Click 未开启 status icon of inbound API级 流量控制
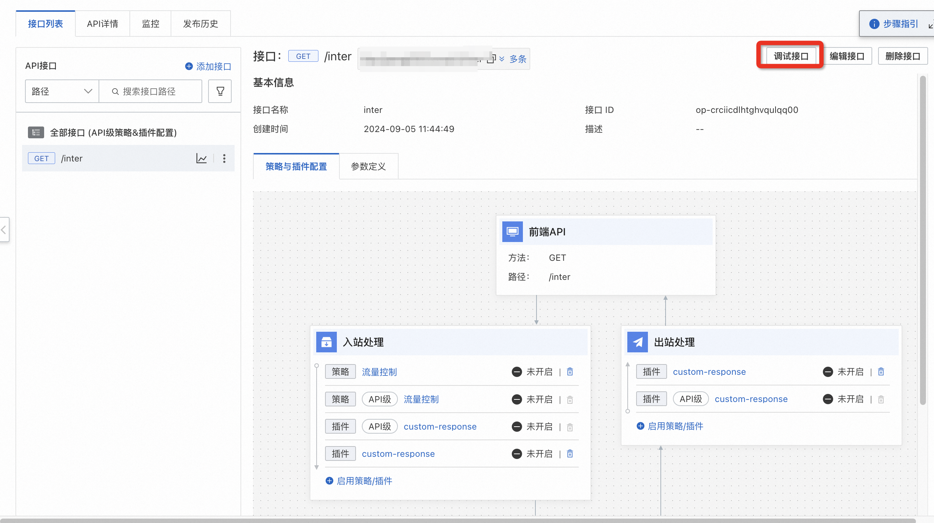Image resolution: width=934 pixels, height=523 pixels. click(517, 399)
